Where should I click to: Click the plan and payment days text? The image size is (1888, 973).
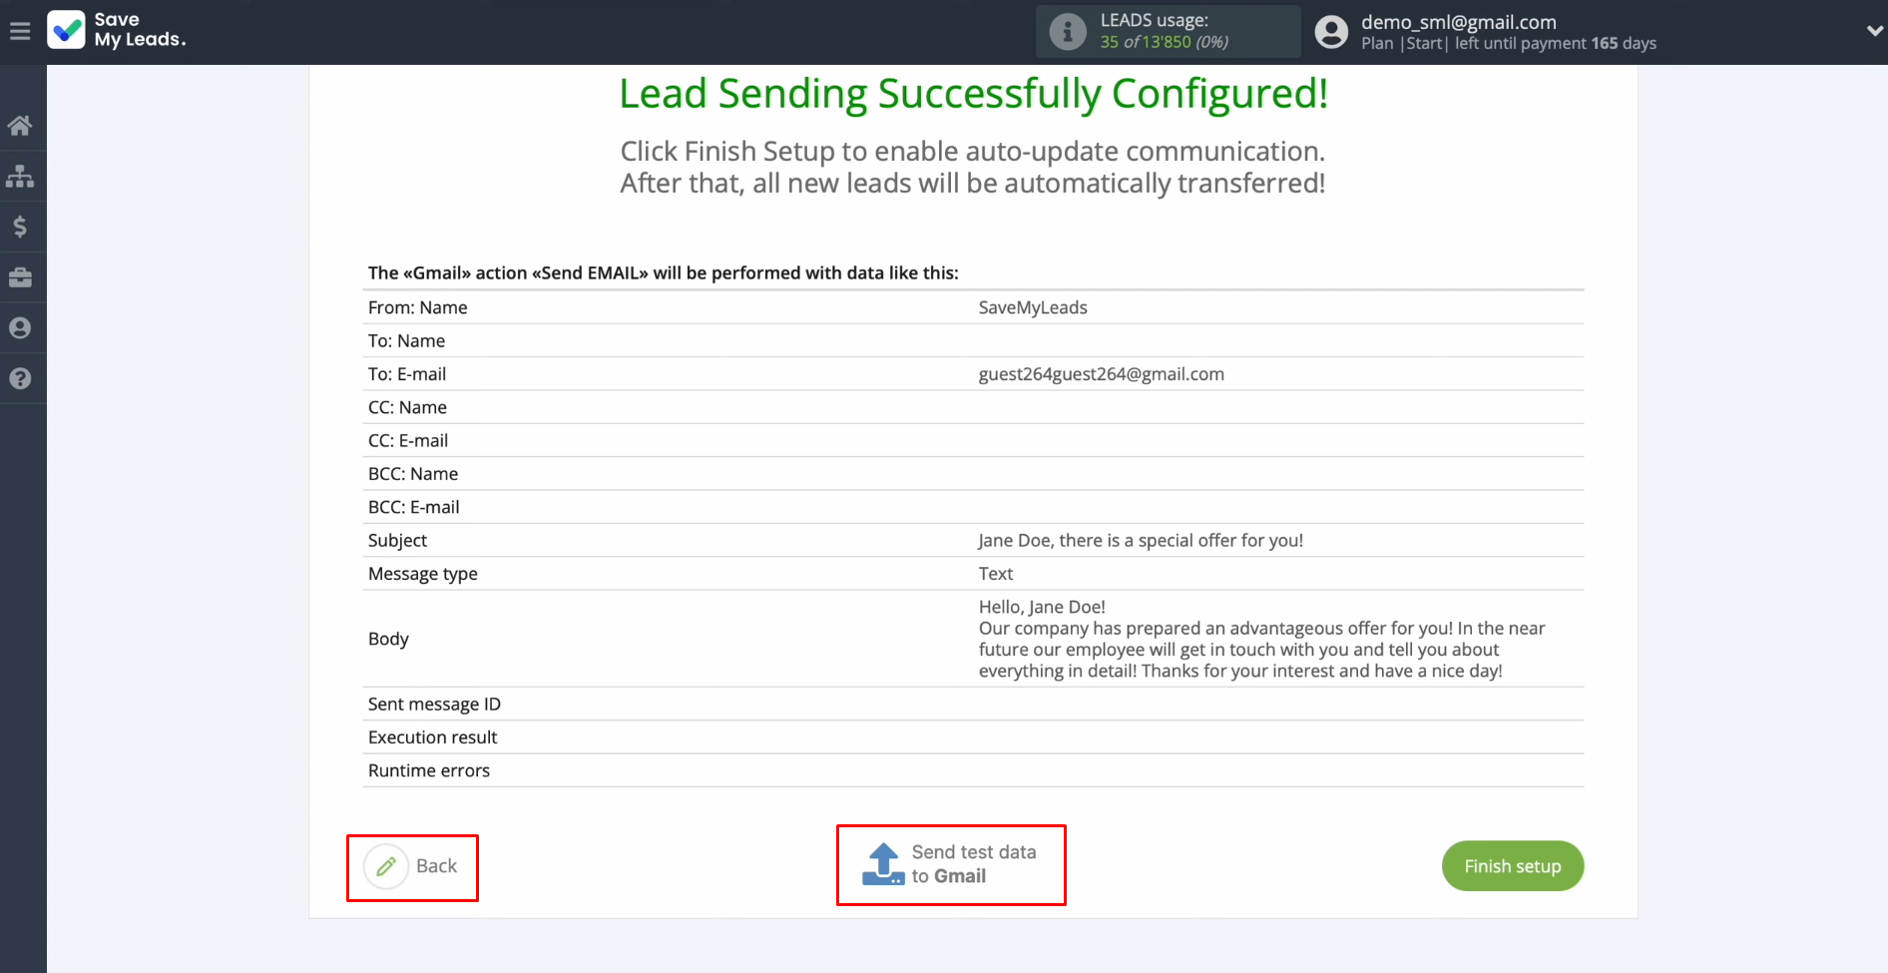click(1509, 44)
